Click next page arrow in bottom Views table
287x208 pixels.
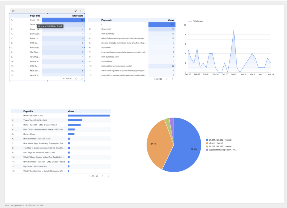[x=108, y=176]
